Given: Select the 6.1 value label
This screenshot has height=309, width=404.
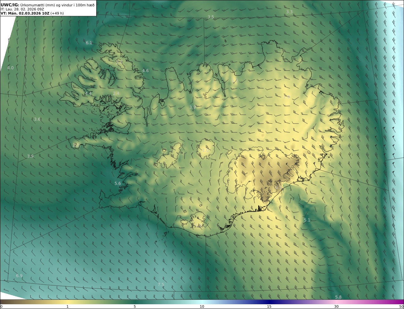Looking at the screenshot, I should 89,43.
